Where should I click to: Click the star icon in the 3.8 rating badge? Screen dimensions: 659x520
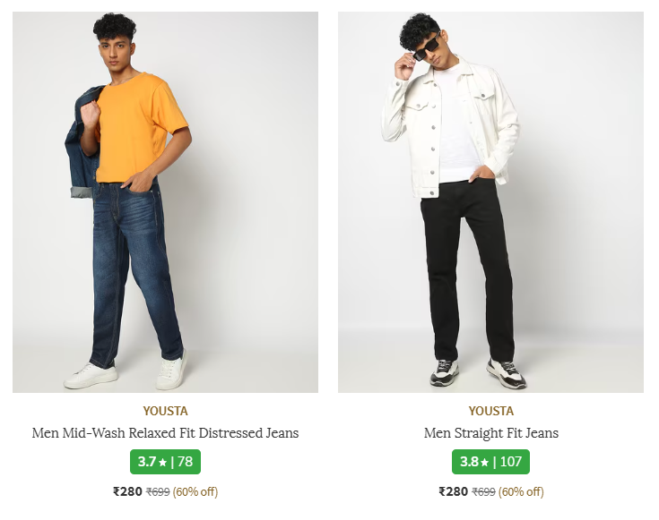(484, 463)
